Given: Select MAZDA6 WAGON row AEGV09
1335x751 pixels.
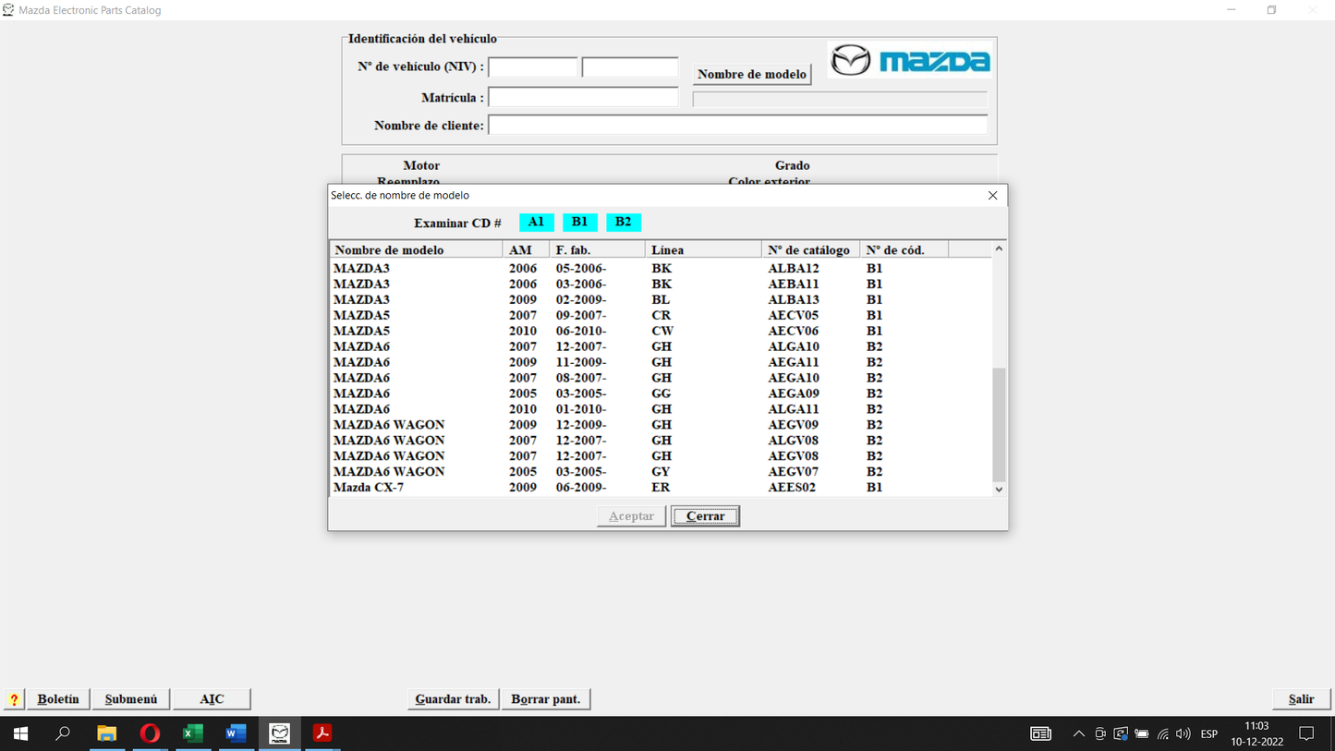Looking at the screenshot, I should (661, 425).
